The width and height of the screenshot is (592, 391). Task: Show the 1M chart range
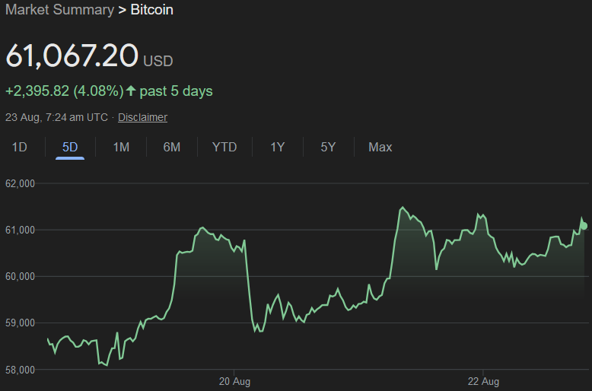[121, 147]
